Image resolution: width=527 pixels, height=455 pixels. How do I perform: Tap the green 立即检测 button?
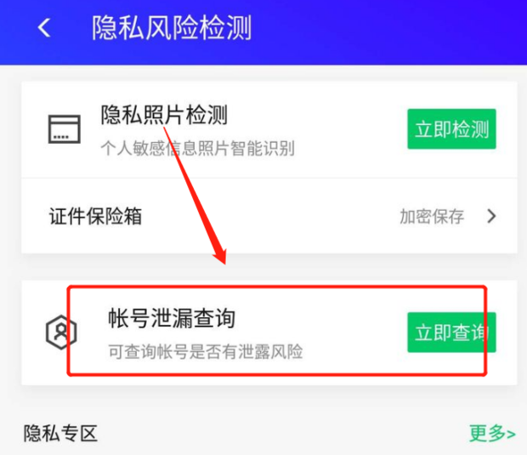click(451, 128)
